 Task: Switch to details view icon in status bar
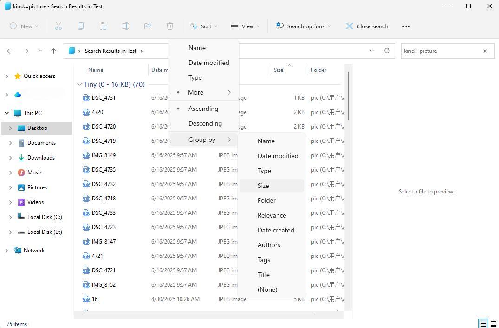point(483,324)
